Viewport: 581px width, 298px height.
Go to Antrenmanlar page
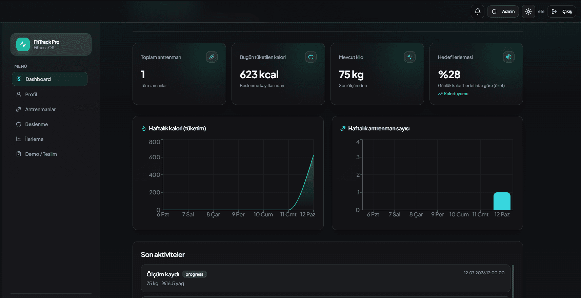point(49,109)
